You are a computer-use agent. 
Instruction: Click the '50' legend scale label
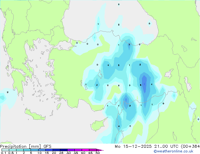(x=97, y=153)
